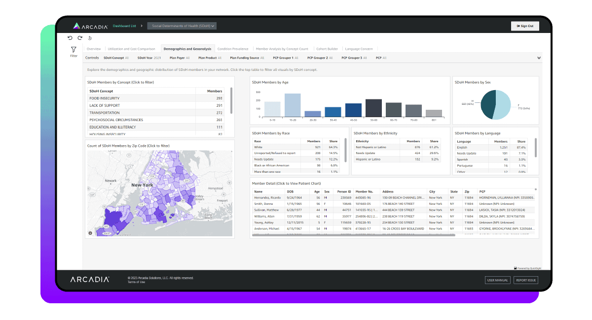The height and width of the screenshot is (320, 592).
Task: Filter by LACK OF SUPPORT row
Action: pos(156,105)
